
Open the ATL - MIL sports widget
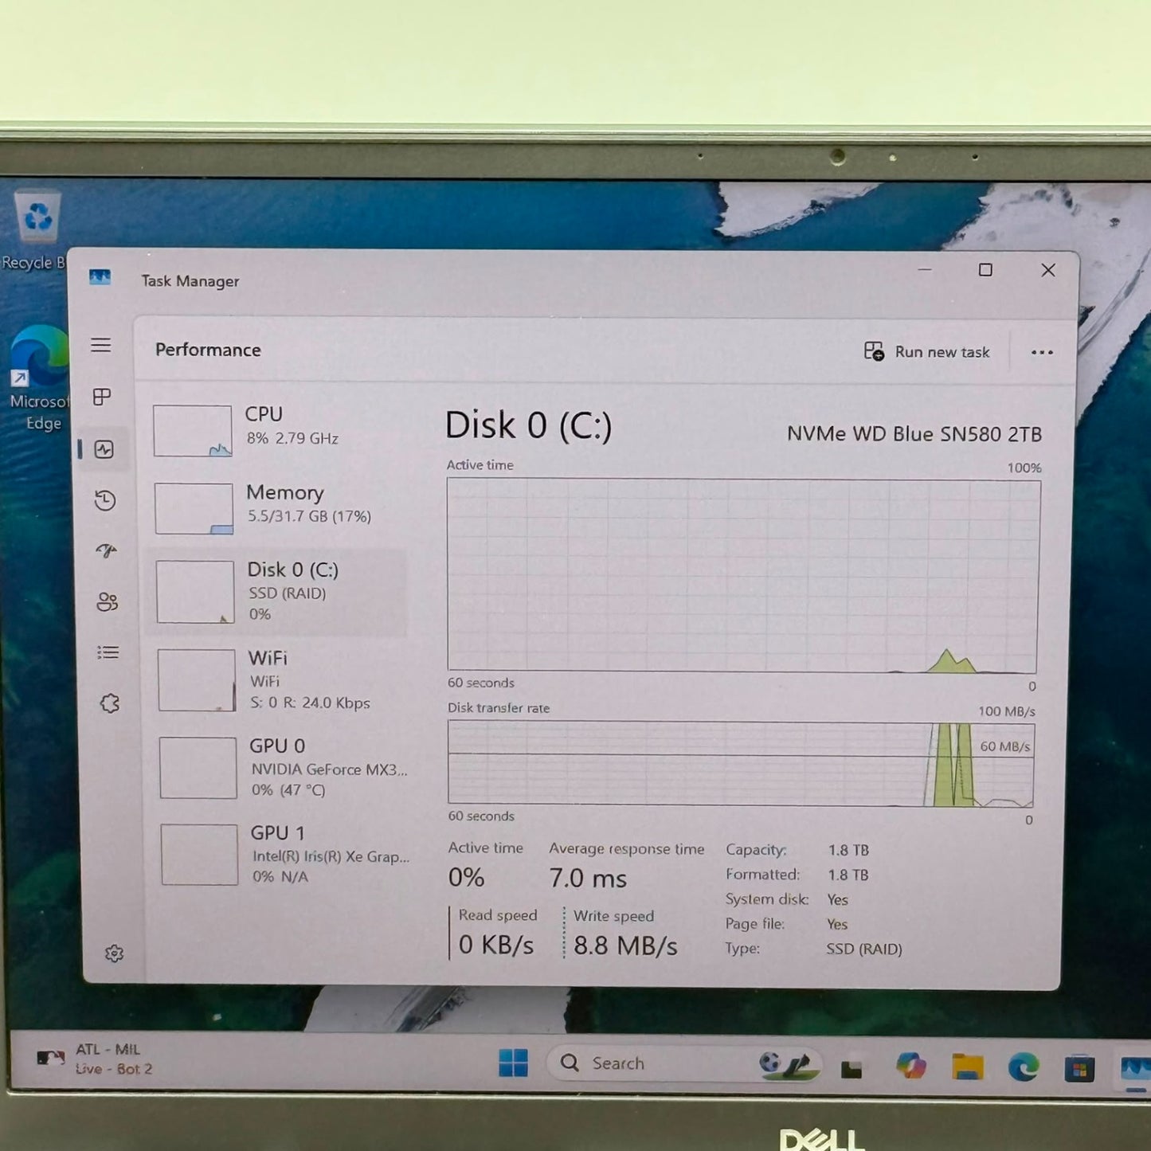96,1059
